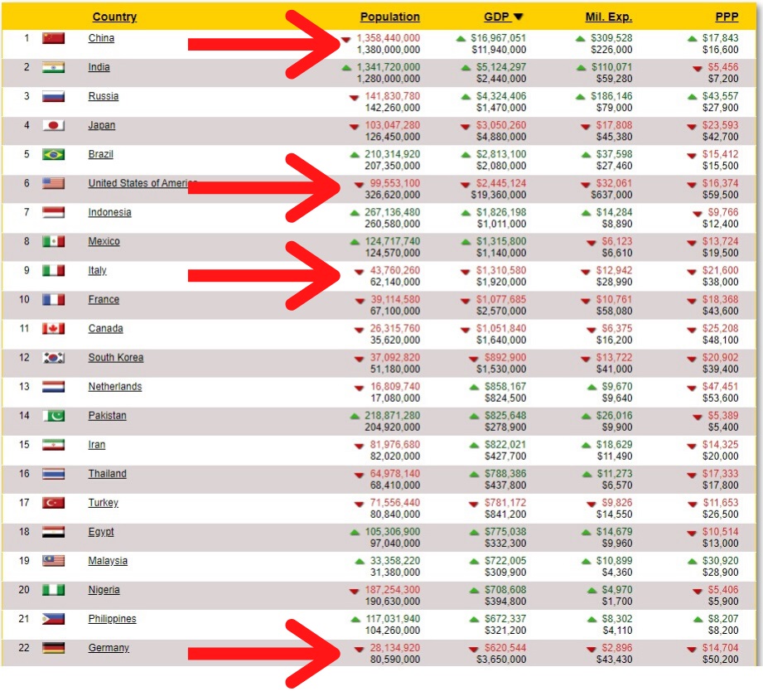Open the Turkey country link
Viewport: 763px width, 696px height.
click(x=104, y=503)
